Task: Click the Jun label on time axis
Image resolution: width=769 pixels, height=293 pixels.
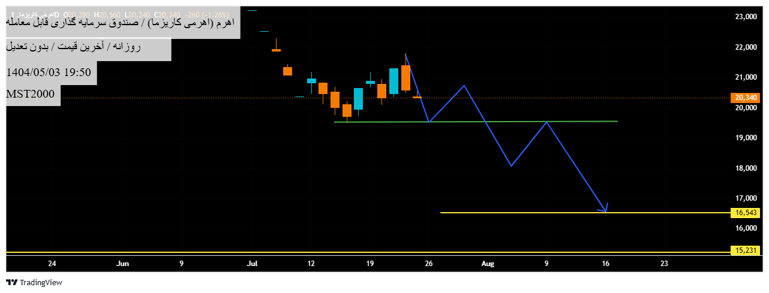Action: 122,264
